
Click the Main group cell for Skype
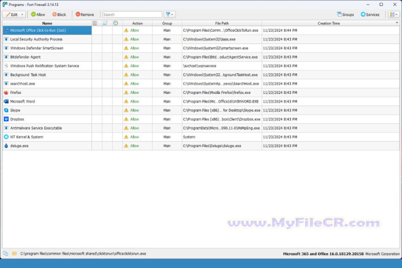point(167,111)
